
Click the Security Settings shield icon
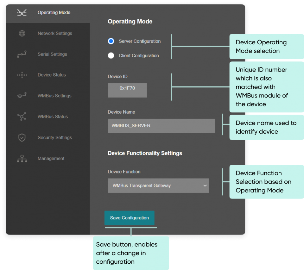22,138
